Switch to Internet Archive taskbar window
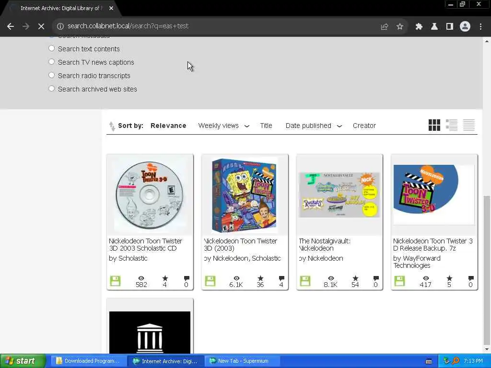This screenshot has height=368, width=491. [166, 361]
